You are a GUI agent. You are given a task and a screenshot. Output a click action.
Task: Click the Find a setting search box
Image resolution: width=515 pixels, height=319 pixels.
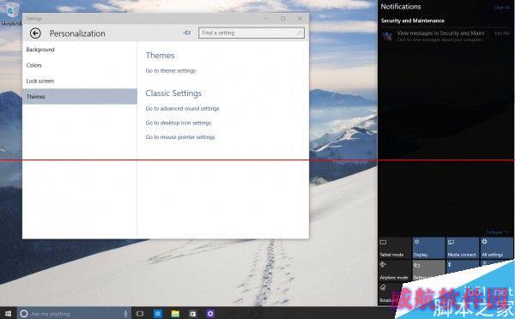coord(251,33)
